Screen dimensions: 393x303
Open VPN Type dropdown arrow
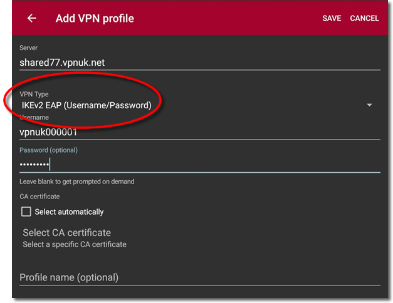point(369,105)
